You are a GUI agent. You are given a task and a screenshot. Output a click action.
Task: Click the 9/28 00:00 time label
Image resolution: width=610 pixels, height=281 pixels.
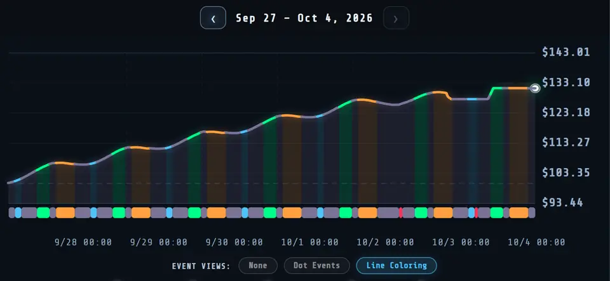pos(83,242)
